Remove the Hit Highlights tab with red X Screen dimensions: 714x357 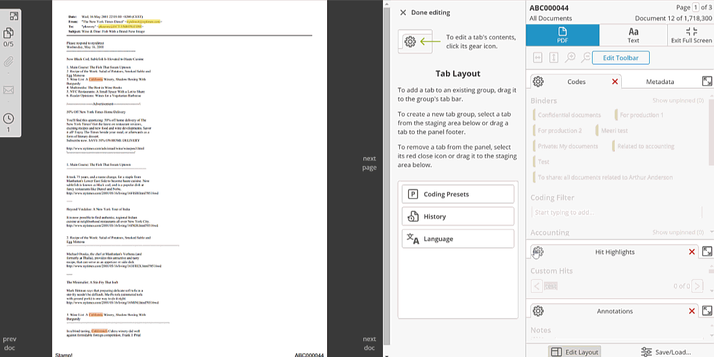click(692, 252)
